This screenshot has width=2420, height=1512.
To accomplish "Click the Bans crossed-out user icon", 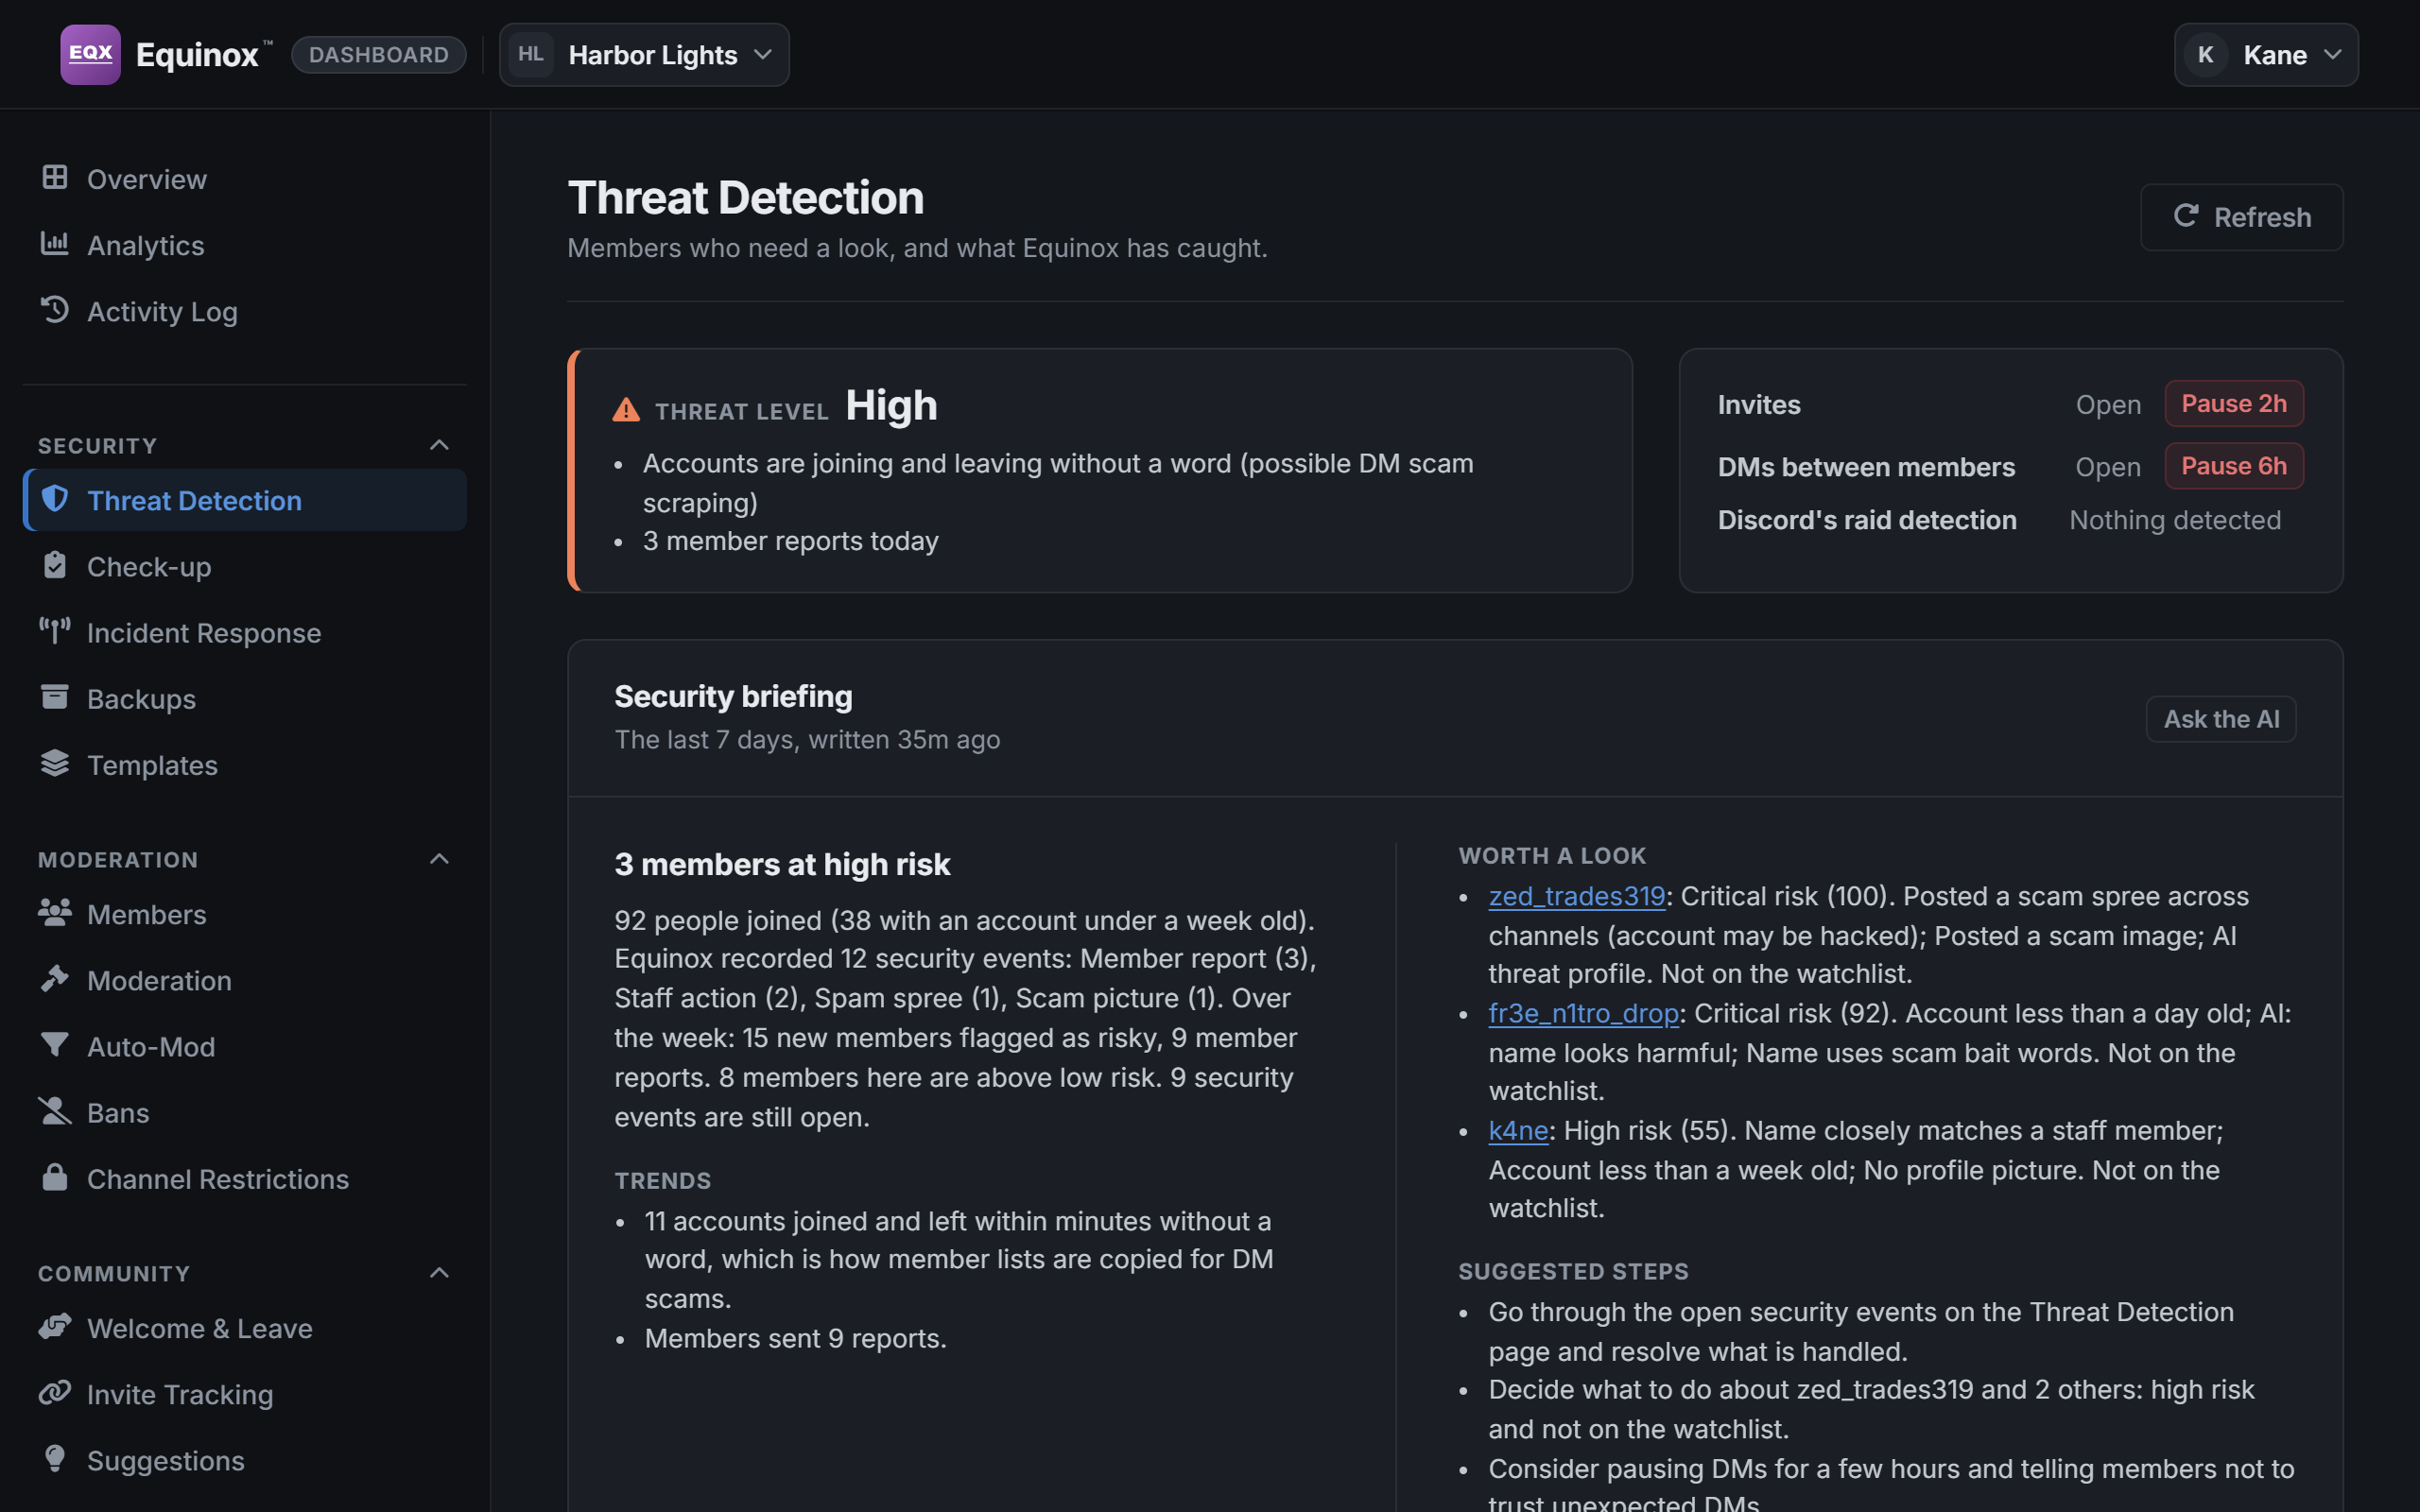I will pos(55,1111).
